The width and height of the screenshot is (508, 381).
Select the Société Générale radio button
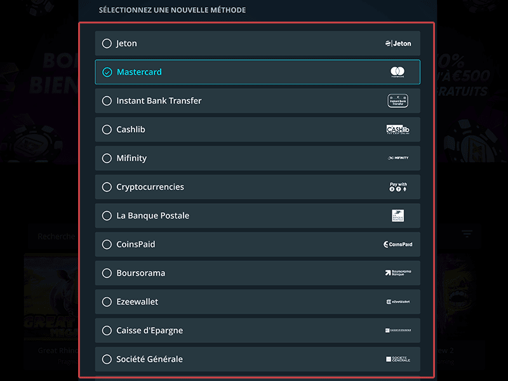click(x=107, y=359)
